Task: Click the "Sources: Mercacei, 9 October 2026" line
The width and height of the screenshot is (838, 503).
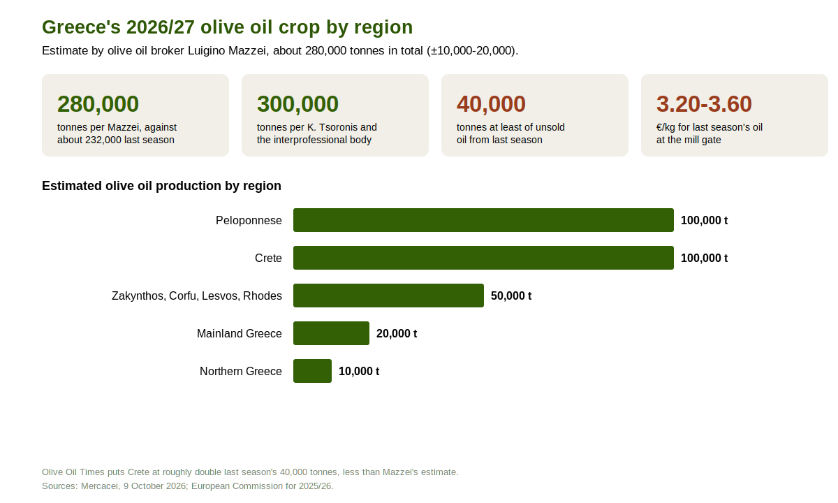Action: point(188,486)
